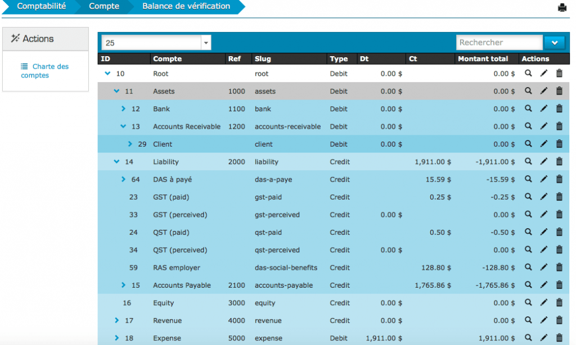Image resolution: width=576 pixels, height=345 pixels.
Task: Select the Compte breadcrumb tab
Action: 103,6
